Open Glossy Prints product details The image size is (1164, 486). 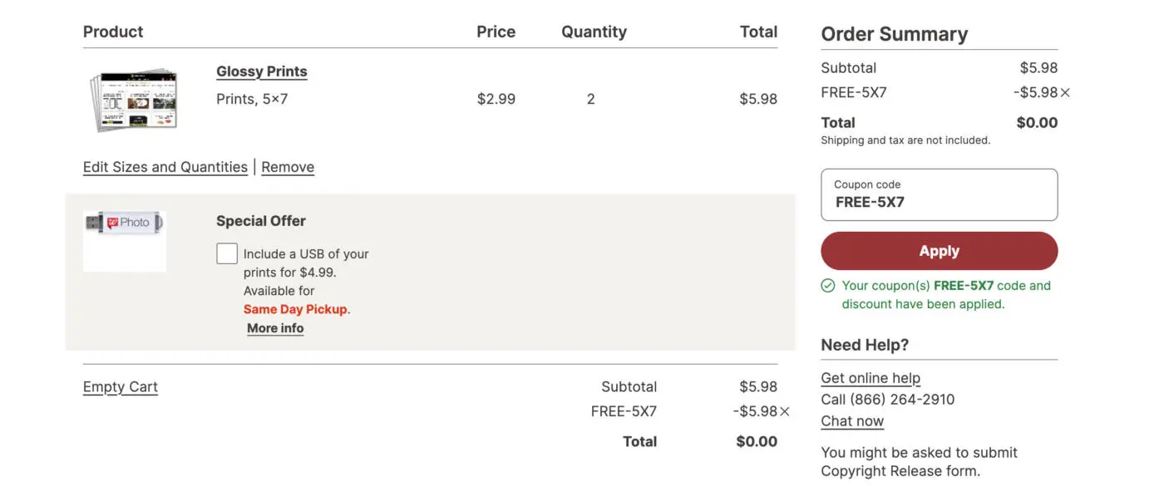tap(261, 71)
